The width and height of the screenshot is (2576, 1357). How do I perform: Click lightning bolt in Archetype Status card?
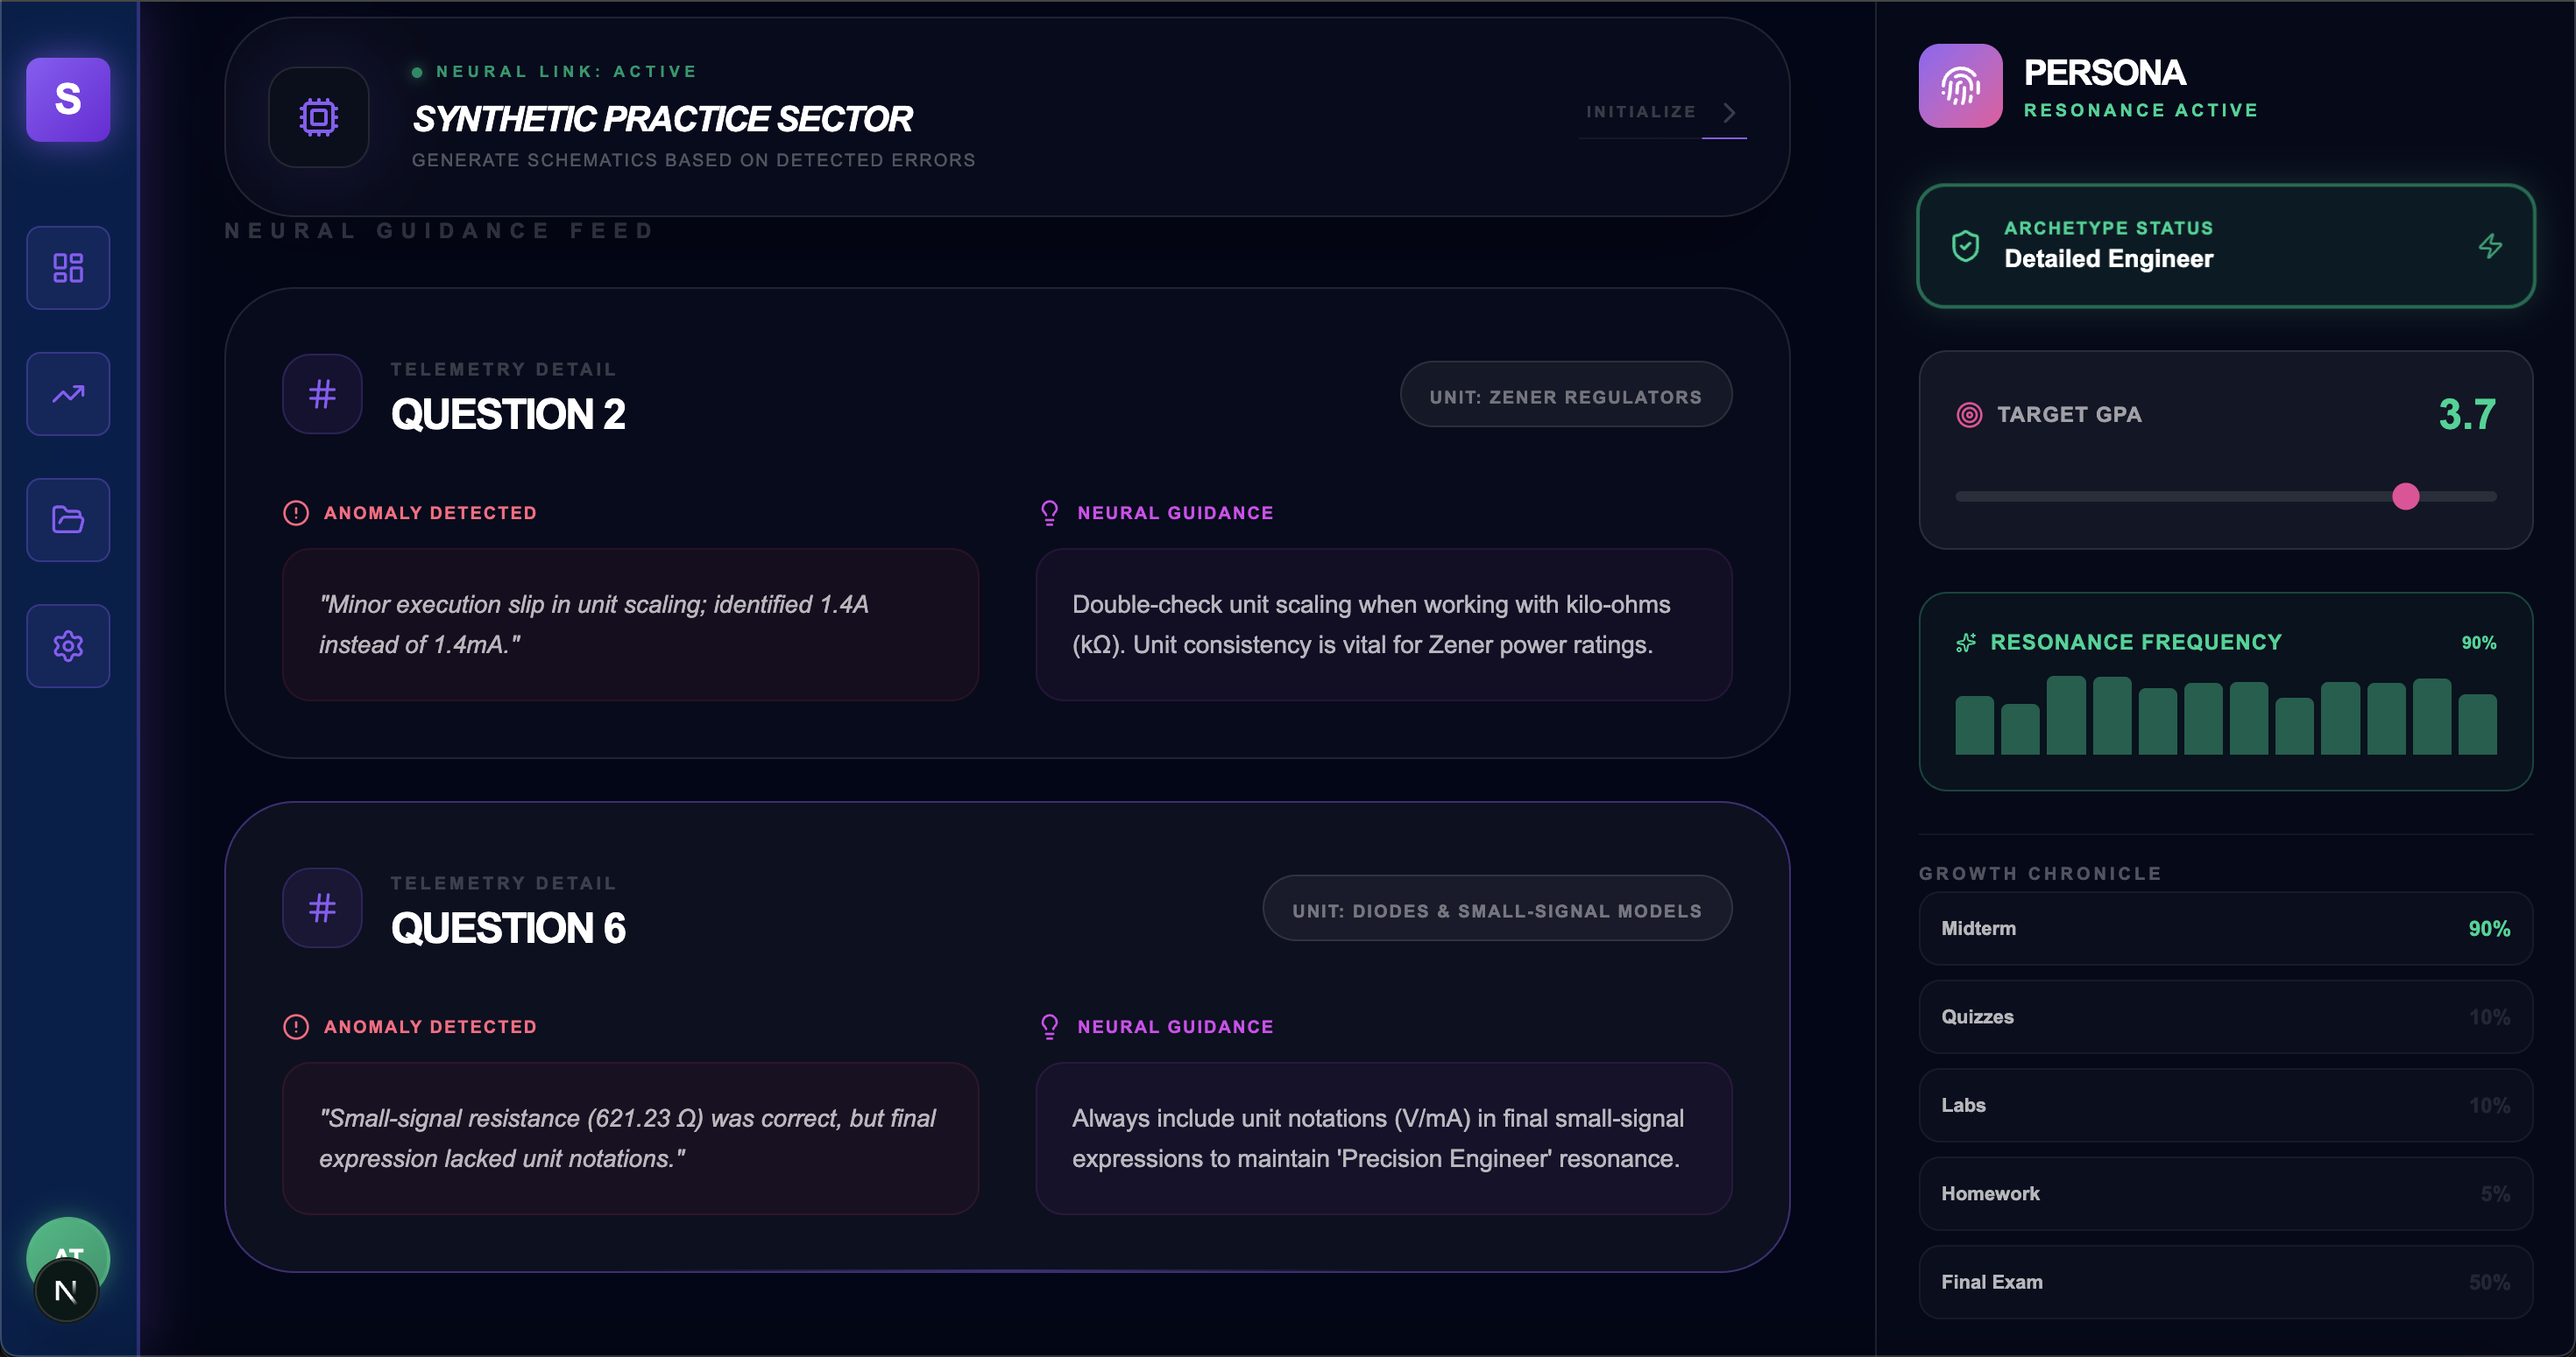tap(2490, 246)
